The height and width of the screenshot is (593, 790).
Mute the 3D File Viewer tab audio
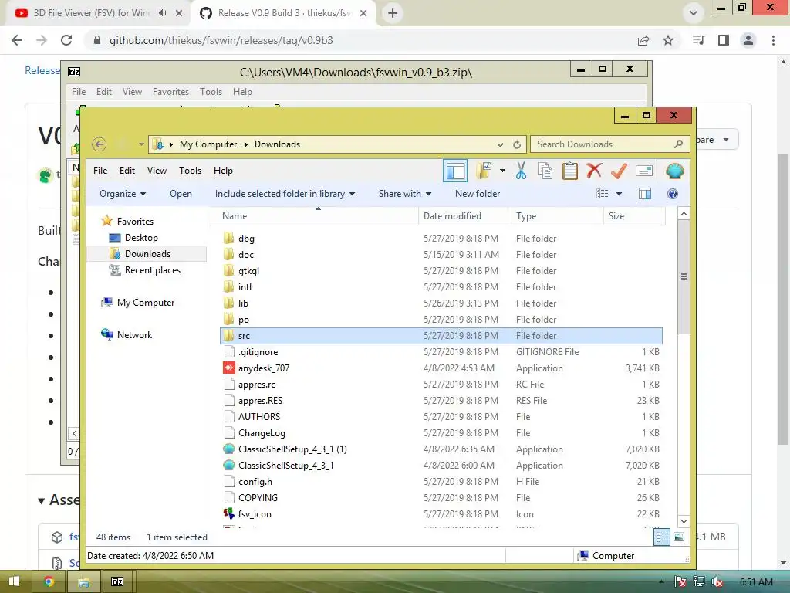pos(162,13)
